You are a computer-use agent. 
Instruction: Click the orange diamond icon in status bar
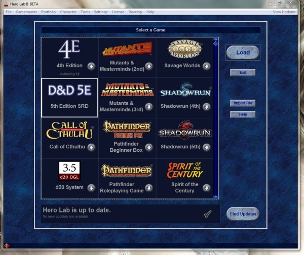coord(7,246)
